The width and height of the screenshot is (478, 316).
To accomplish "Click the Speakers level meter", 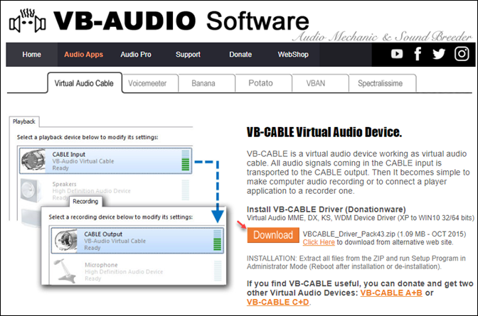I will (x=186, y=190).
